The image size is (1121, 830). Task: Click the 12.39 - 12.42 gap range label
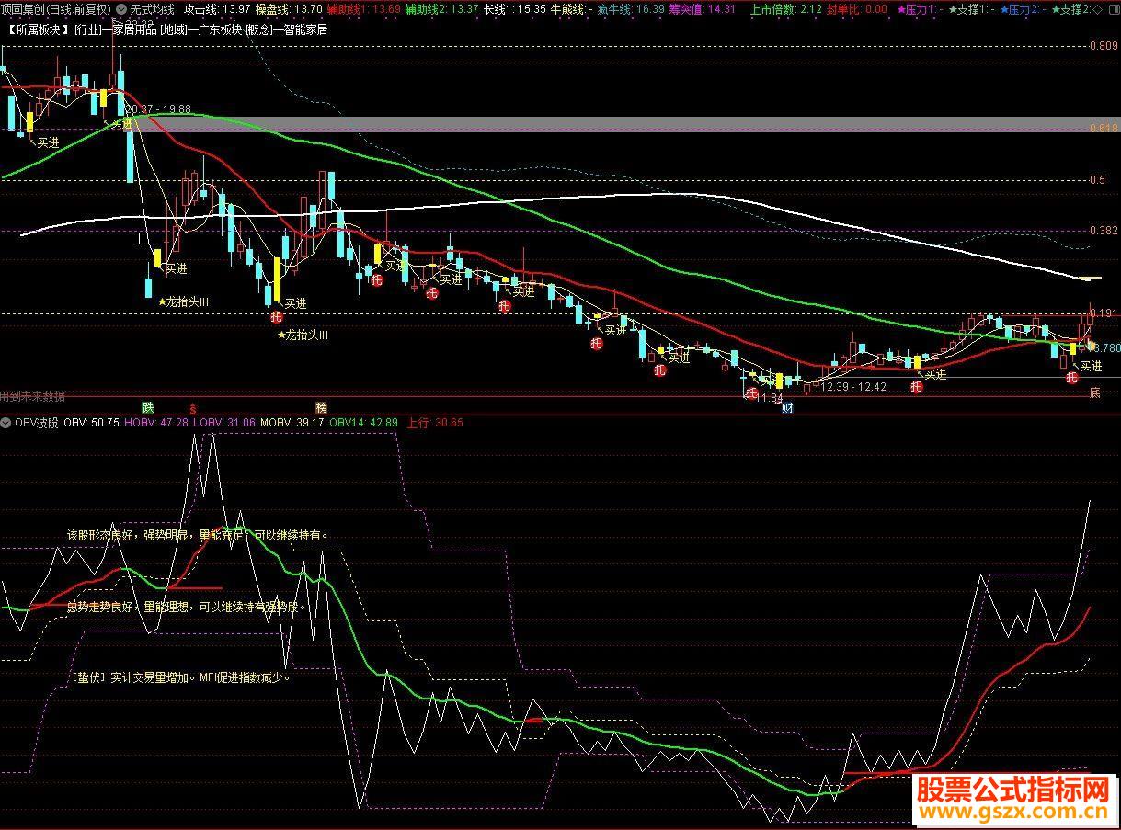[853, 387]
